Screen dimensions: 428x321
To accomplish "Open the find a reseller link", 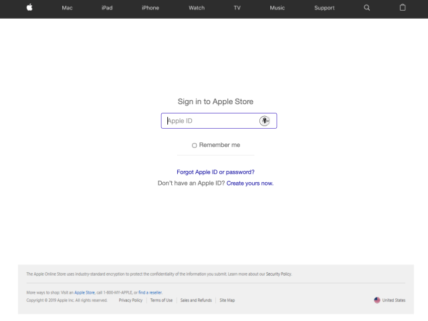I will click(150, 292).
